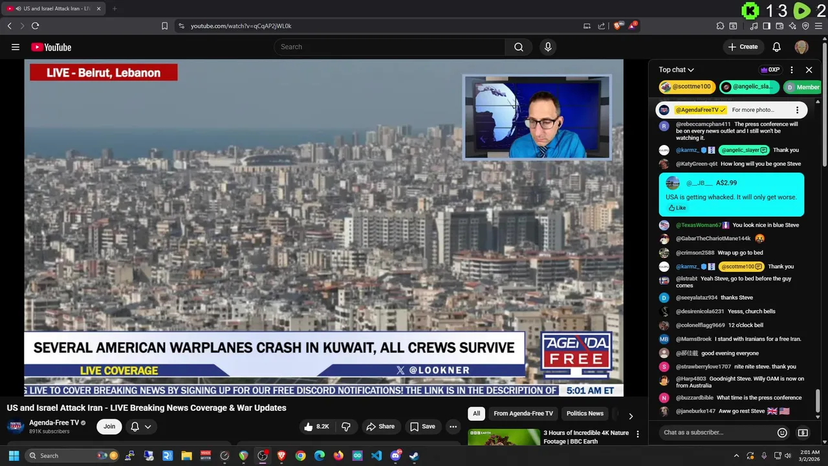Click the Create button
828x466 pixels.
pyautogui.click(x=743, y=47)
